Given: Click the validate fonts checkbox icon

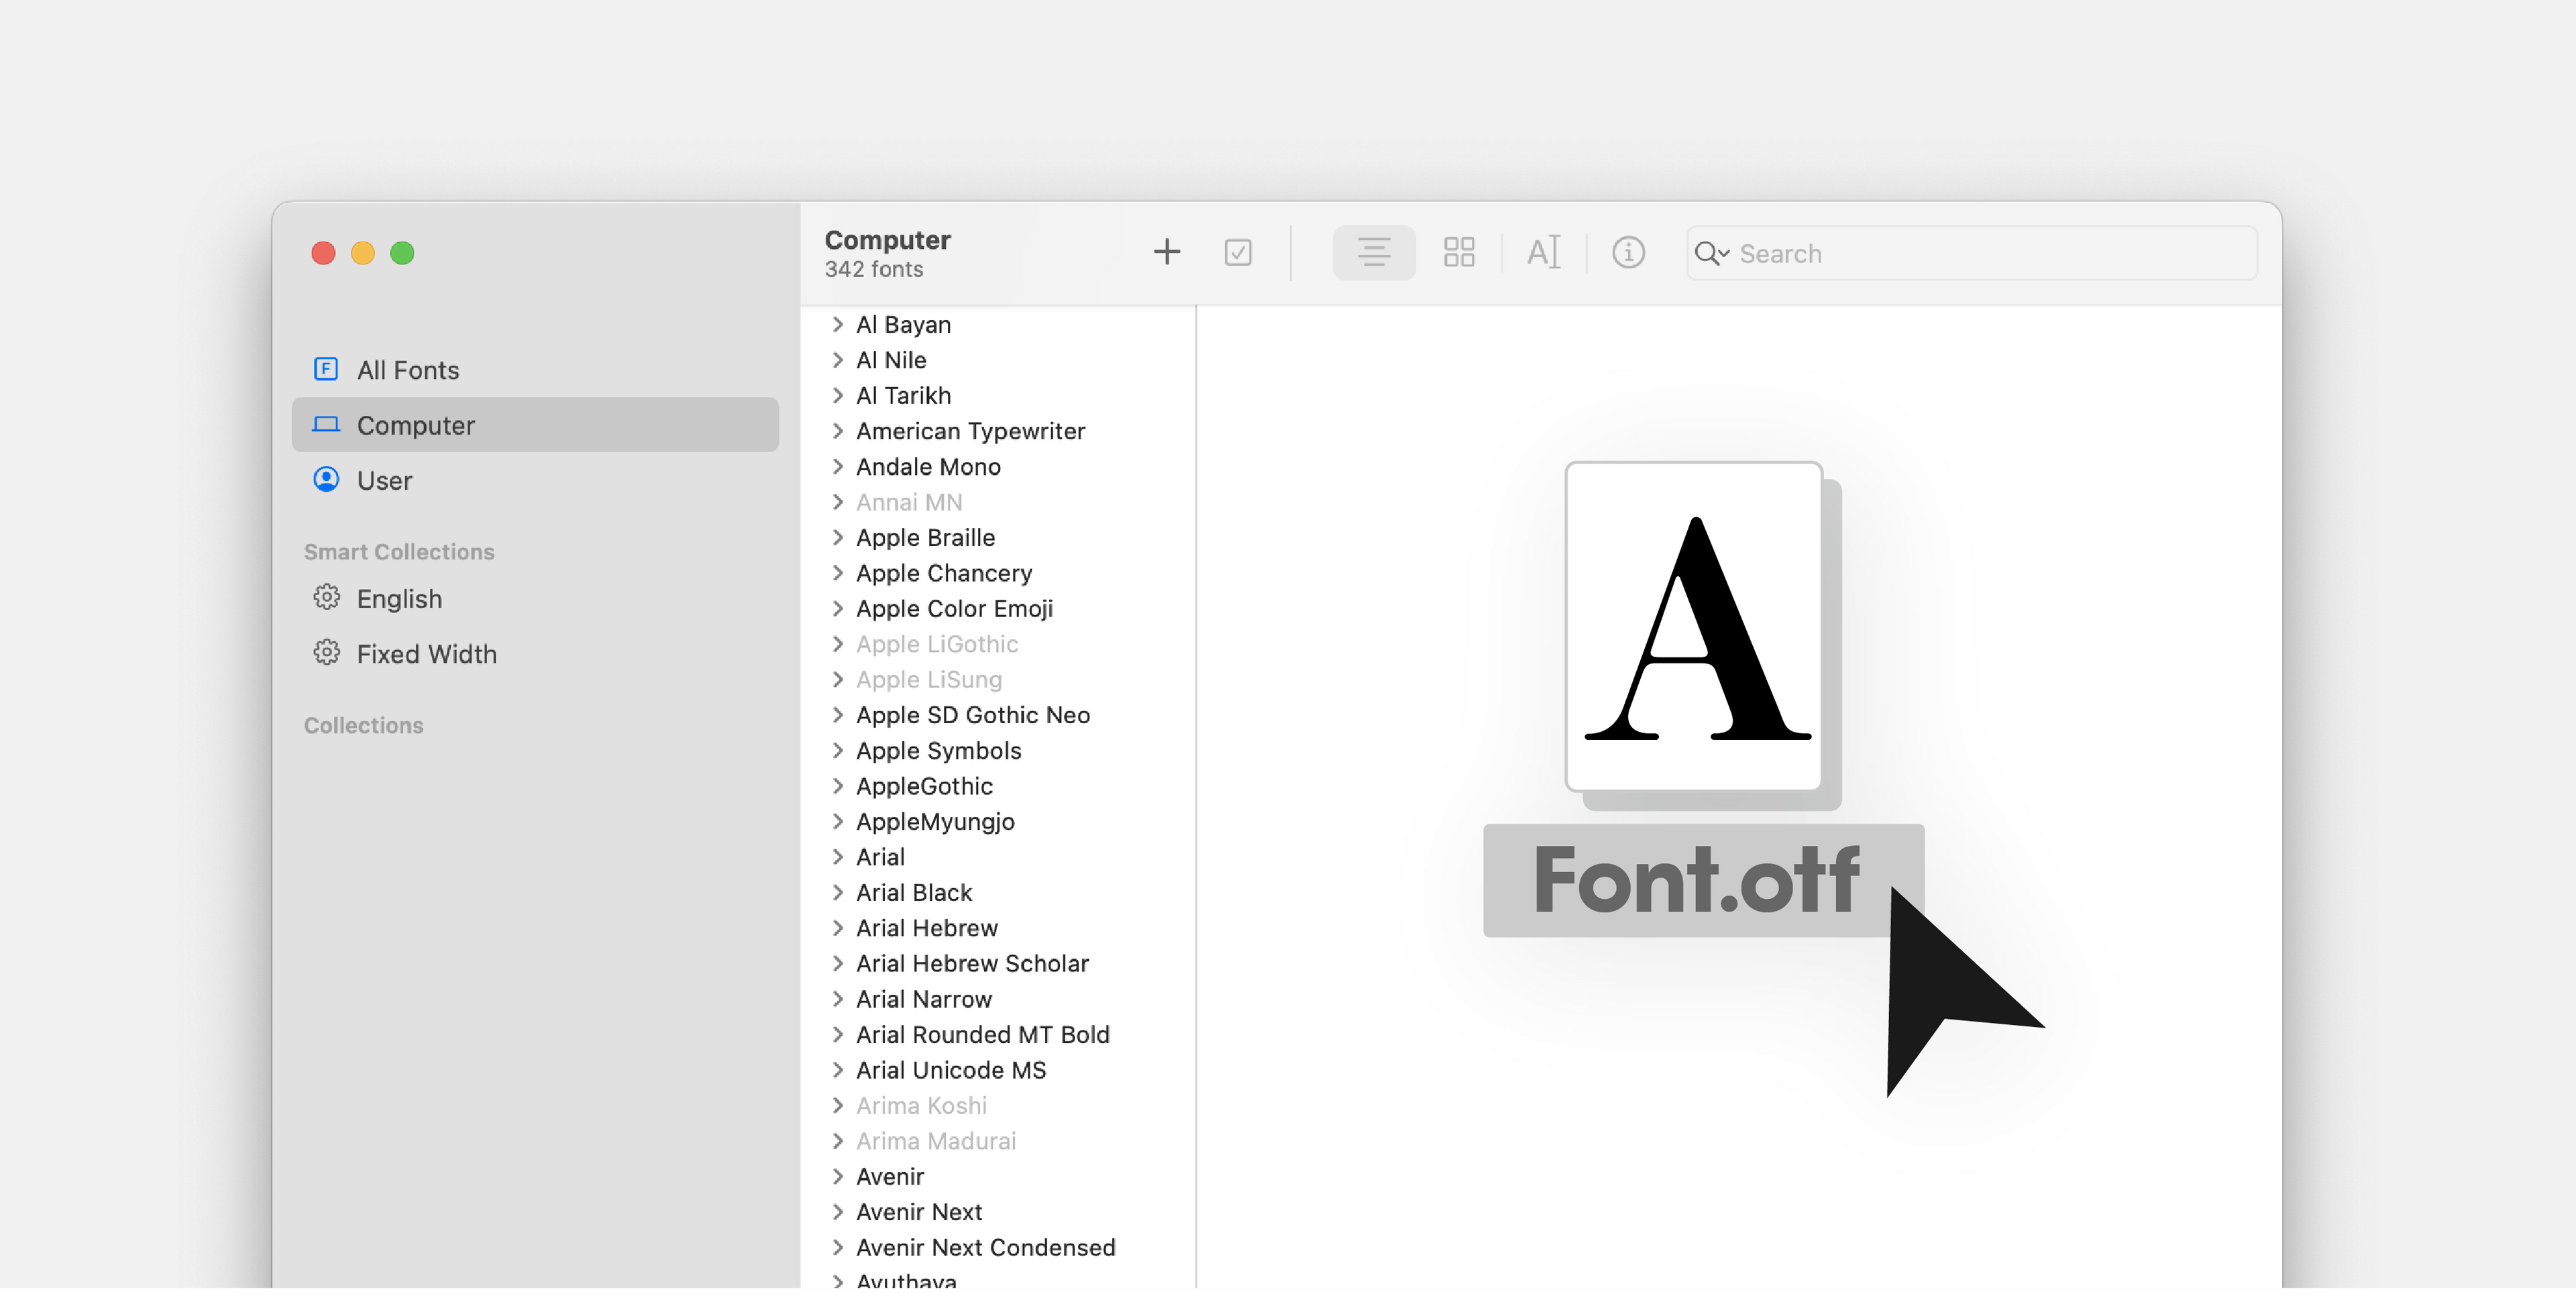Looking at the screenshot, I should [1238, 252].
